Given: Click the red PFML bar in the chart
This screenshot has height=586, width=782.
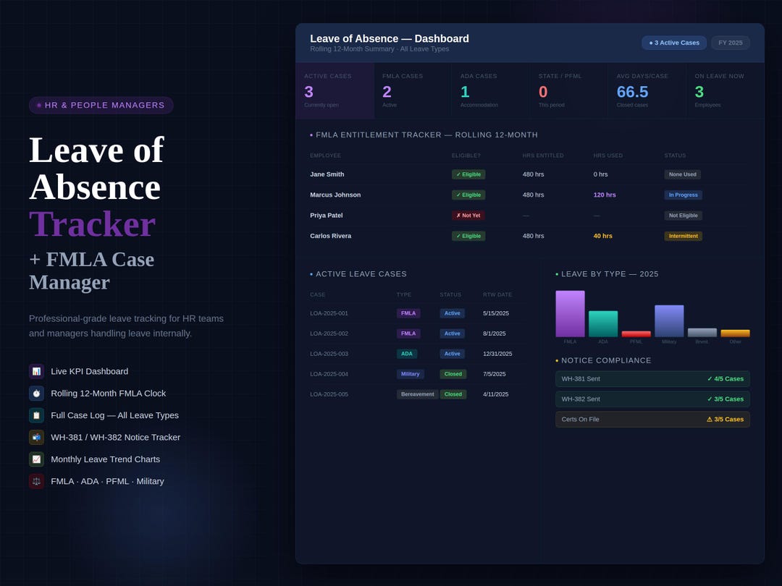Looking at the screenshot, I should coord(636,334).
